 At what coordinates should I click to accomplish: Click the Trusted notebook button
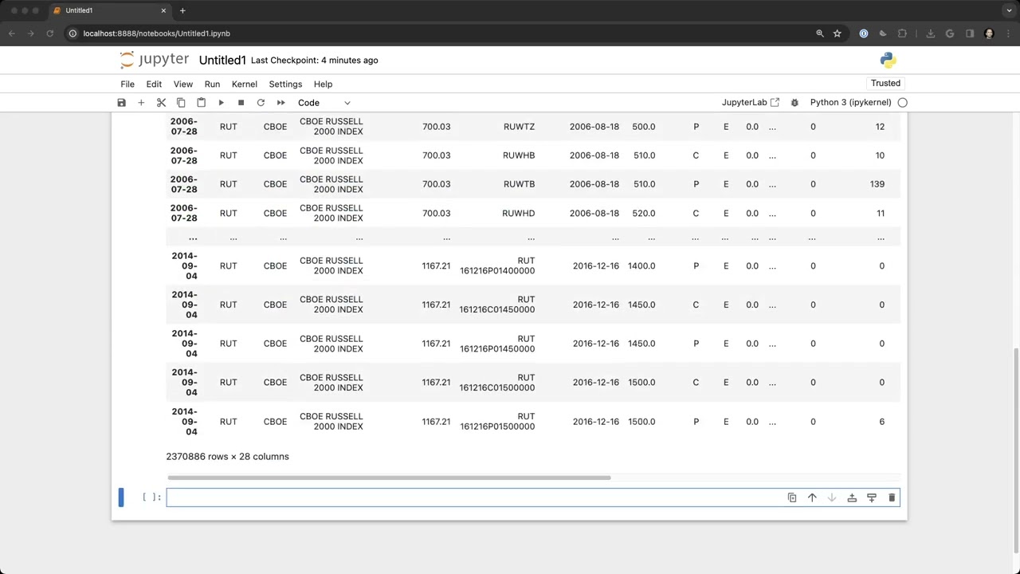click(x=885, y=83)
